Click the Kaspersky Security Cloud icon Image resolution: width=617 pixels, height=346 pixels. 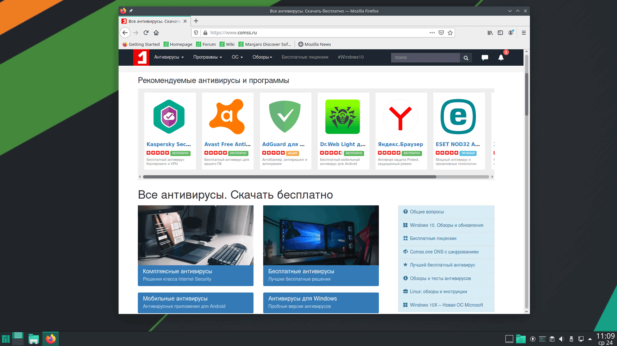coord(169,117)
